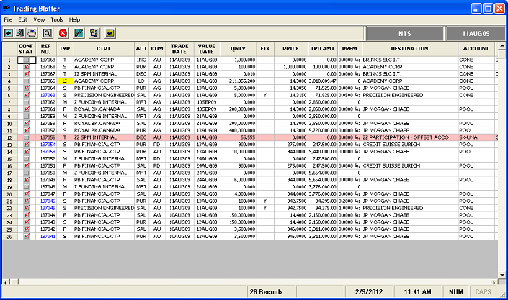Open blue reference number 137045
Viewport: 508px width, 300px height.
point(48,208)
